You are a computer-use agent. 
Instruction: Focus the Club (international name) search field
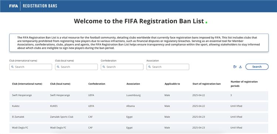click(31, 67)
